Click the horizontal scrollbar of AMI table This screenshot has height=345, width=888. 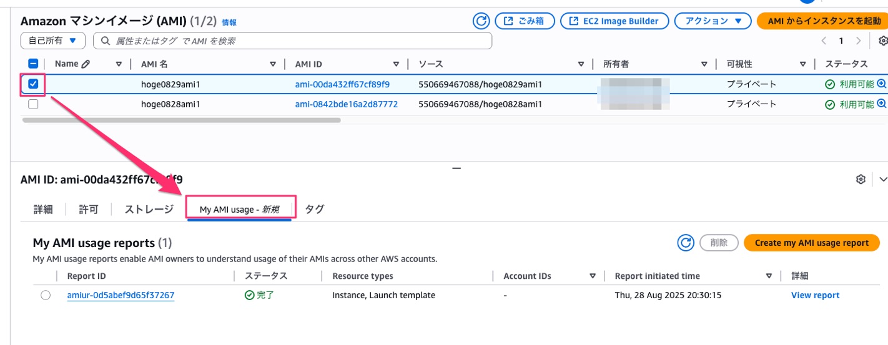point(181,120)
